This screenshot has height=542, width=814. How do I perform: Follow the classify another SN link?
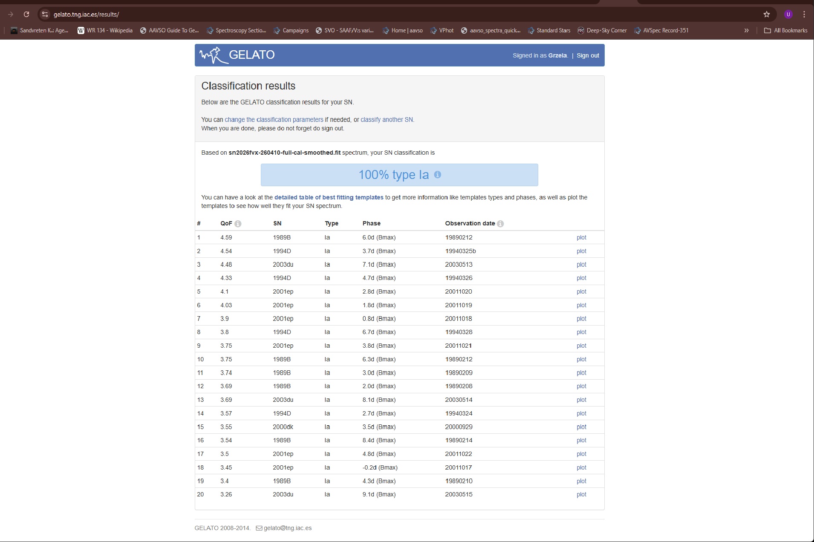click(387, 120)
